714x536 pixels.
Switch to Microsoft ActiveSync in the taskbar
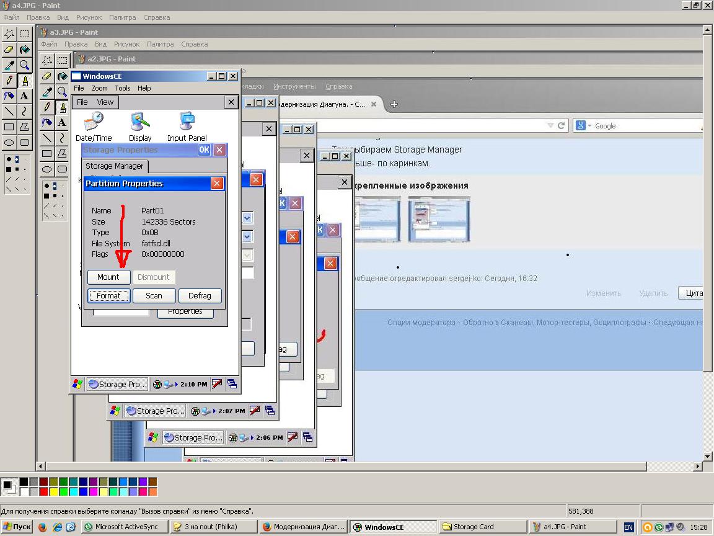coord(121,527)
